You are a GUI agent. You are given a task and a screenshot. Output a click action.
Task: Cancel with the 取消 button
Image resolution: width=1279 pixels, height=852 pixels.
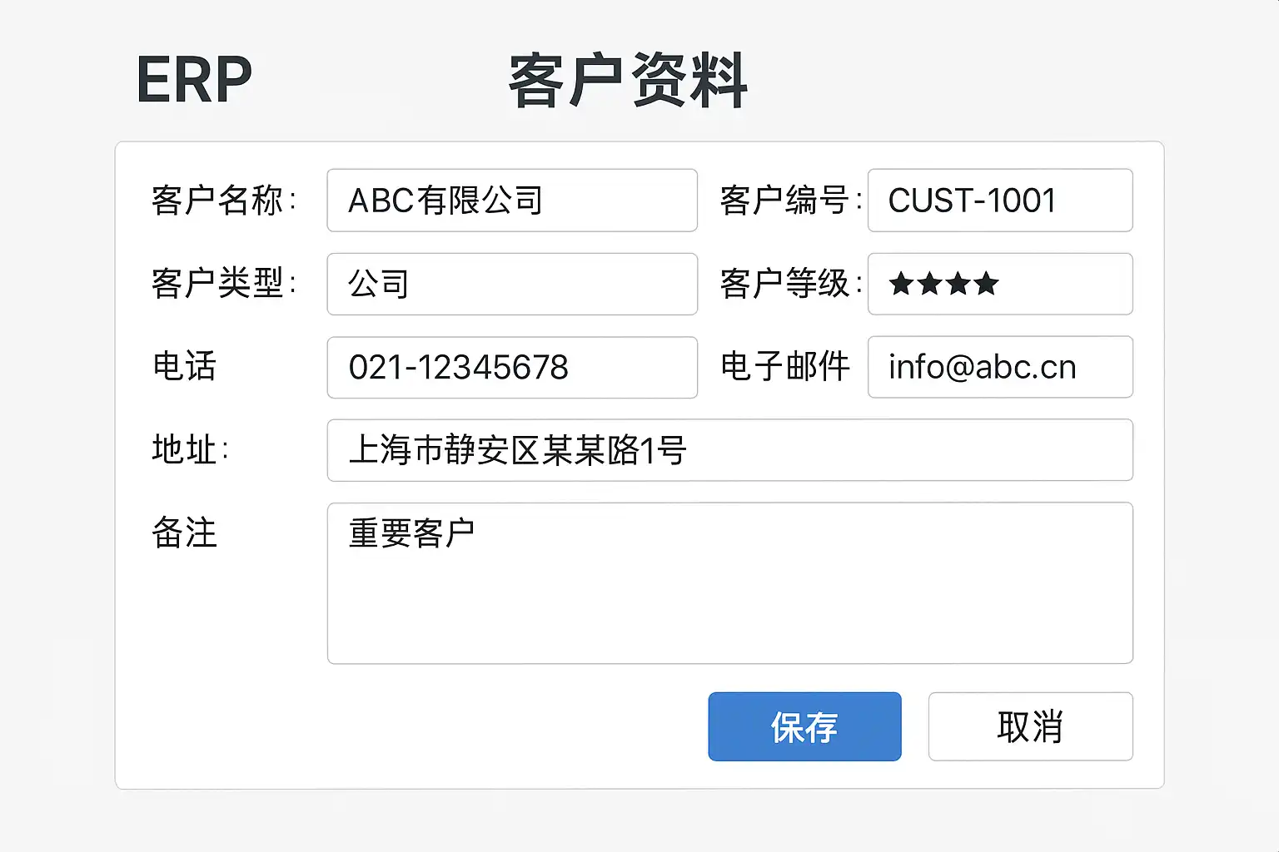1030,726
